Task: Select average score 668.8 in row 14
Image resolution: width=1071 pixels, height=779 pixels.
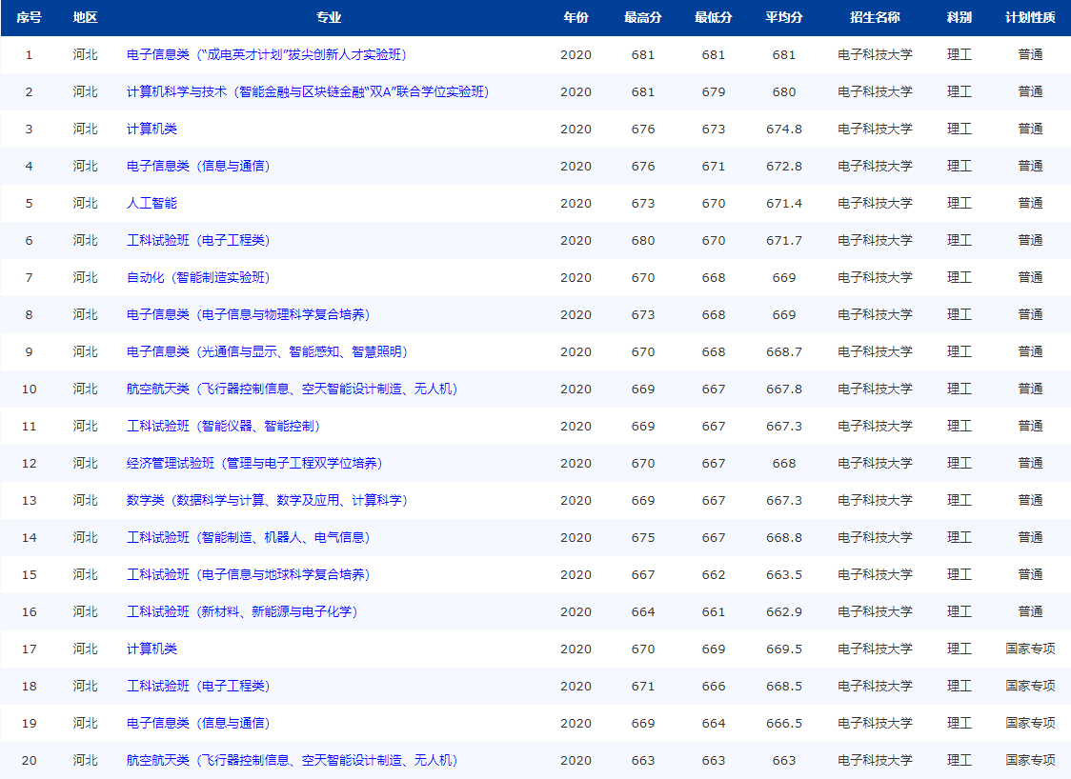Action: 784,537
